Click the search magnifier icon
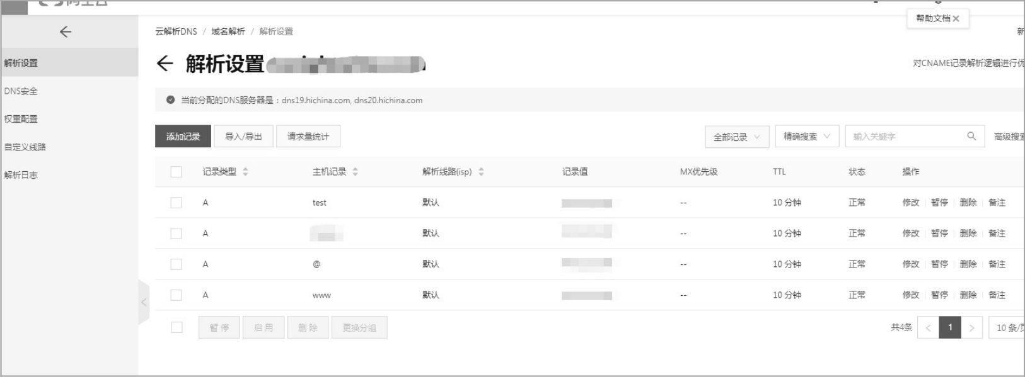1025x377 pixels. pyautogui.click(x=971, y=137)
